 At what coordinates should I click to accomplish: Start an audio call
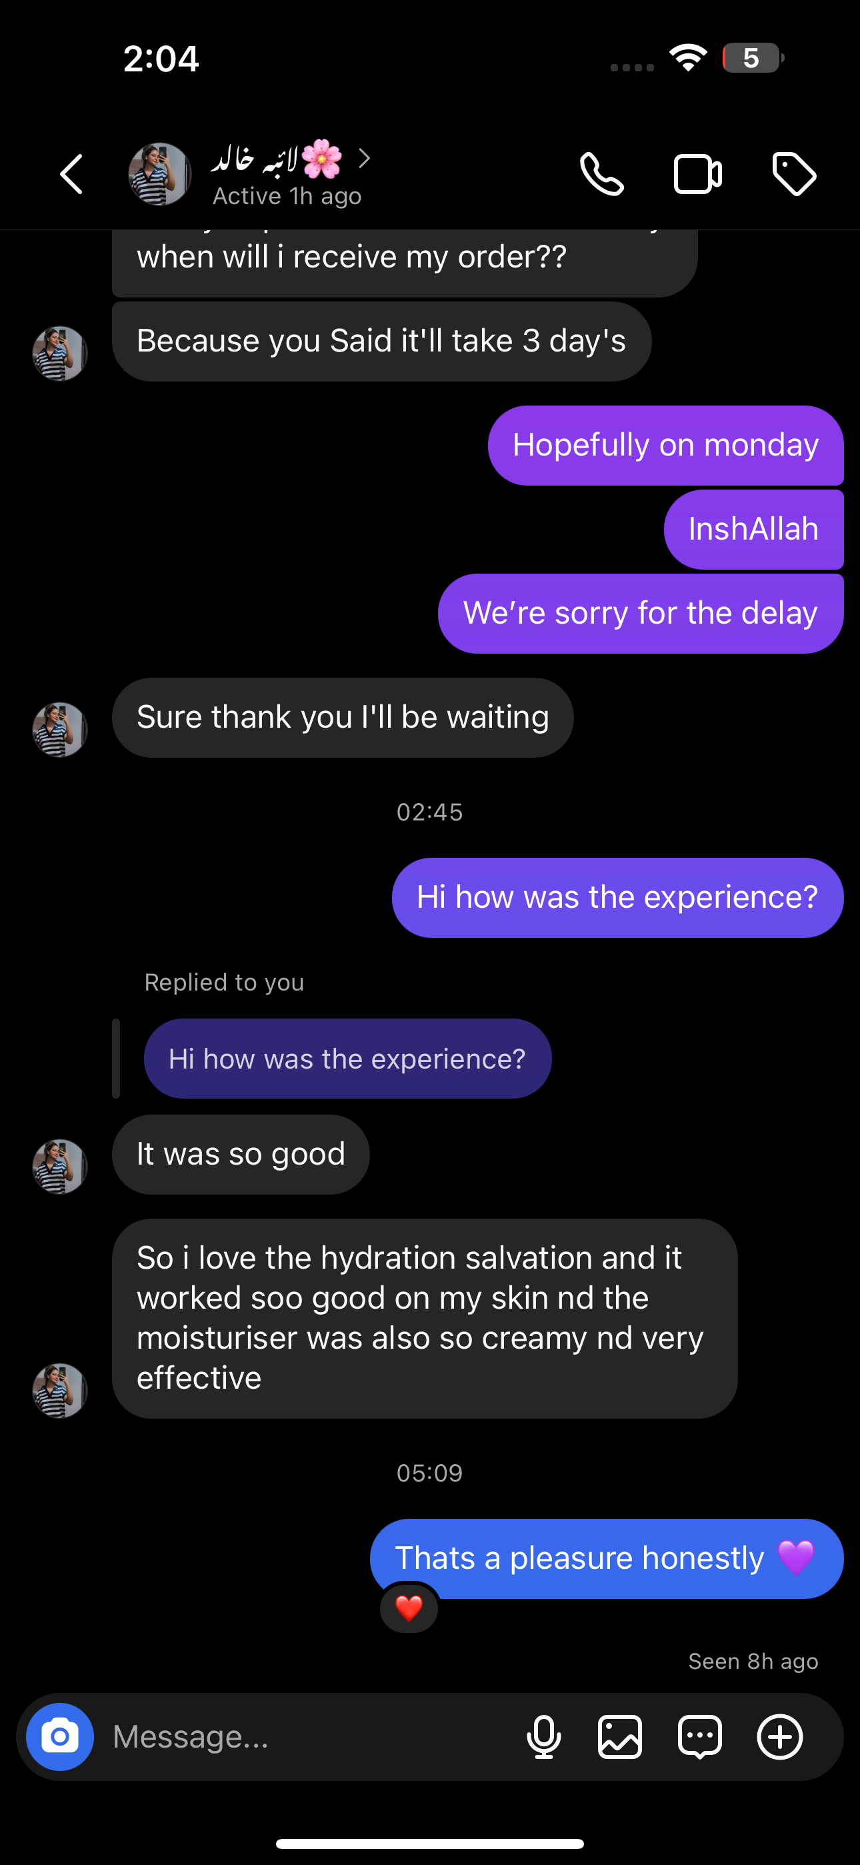pos(601,175)
